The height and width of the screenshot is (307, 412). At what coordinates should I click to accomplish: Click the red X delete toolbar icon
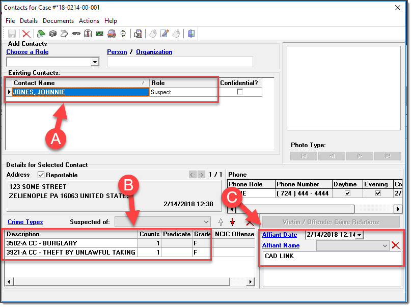(x=26, y=34)
